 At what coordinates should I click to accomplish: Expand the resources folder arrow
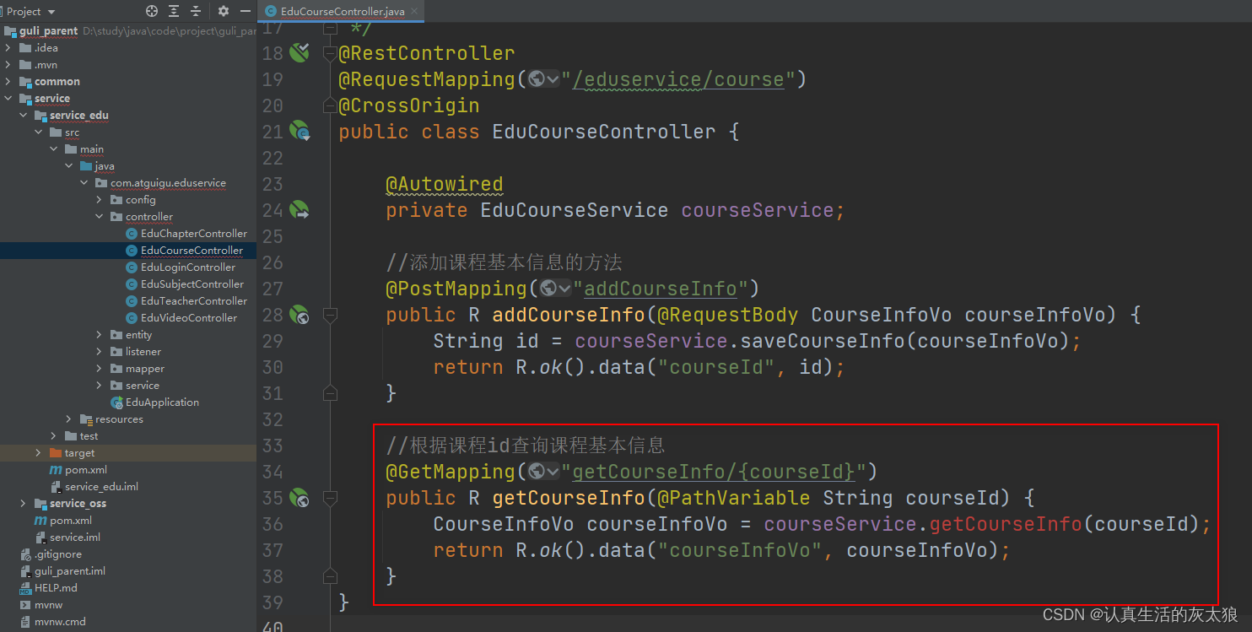click(69, 419)
